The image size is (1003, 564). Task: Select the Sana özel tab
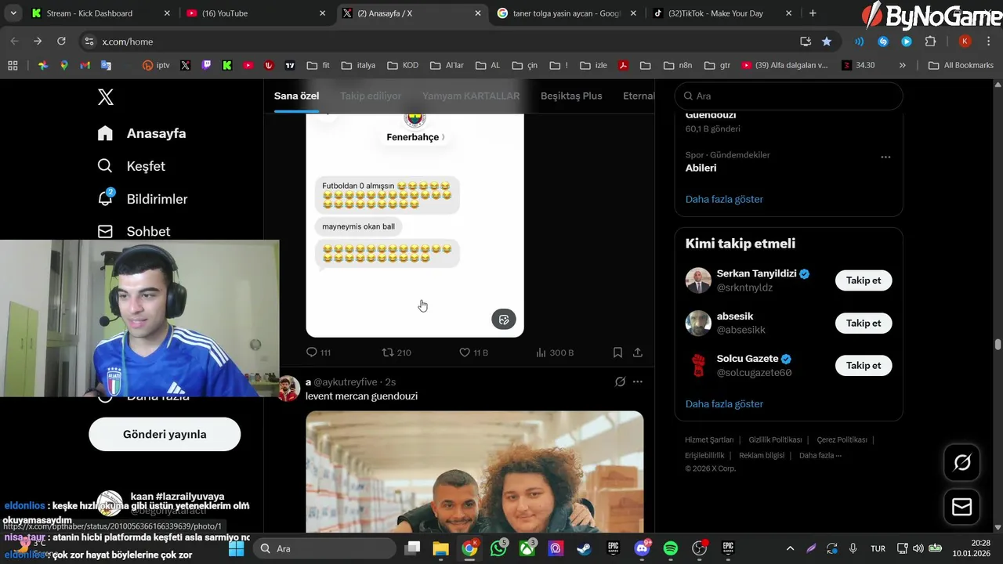pos(296,96)
